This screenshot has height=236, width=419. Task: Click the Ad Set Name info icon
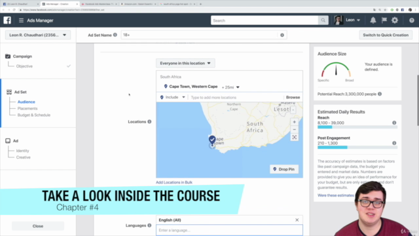(115, 35)
